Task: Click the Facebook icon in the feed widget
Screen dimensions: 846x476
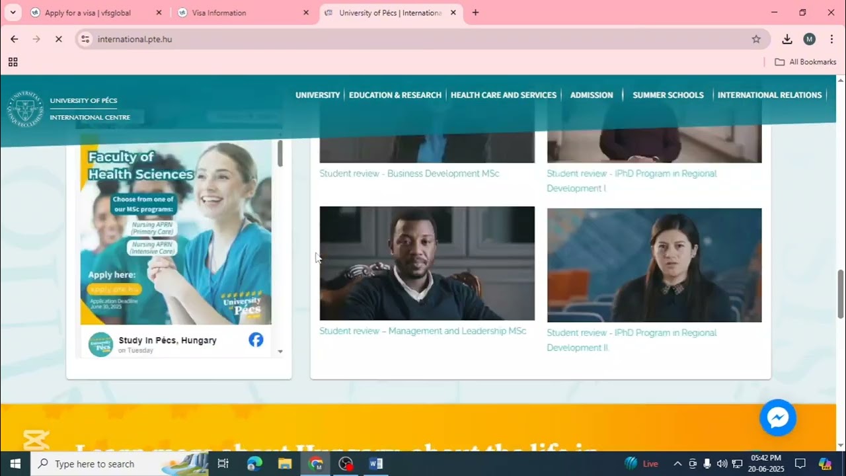Action: 256,340
